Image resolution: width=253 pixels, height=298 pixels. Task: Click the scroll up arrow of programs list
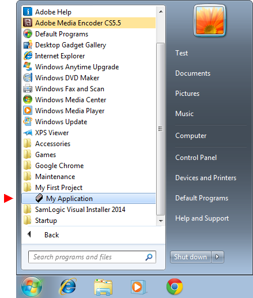(161, 12)
